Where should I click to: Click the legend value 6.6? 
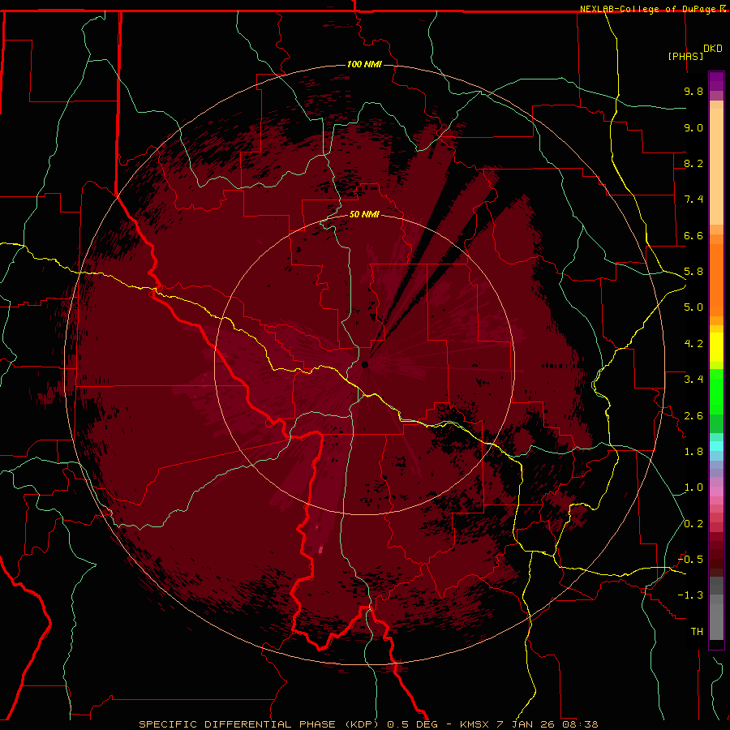click(x=693, y=235)
